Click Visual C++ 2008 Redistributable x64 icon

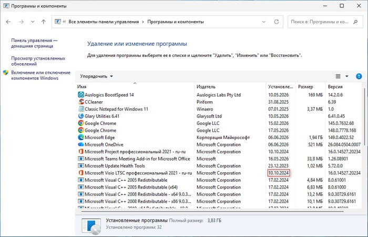(x=81, y=194)
